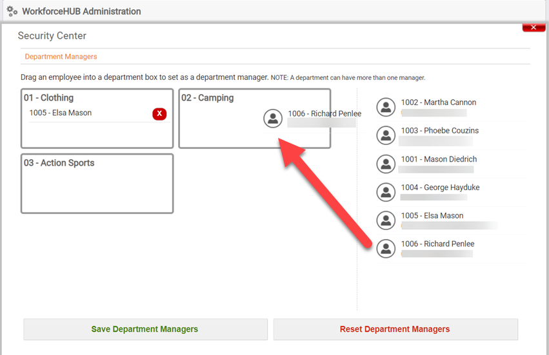The image size is (549, 355).
Task: Select Martha Cannon's avatar icon
Action: pyautogui.click(x=386, y=107)
